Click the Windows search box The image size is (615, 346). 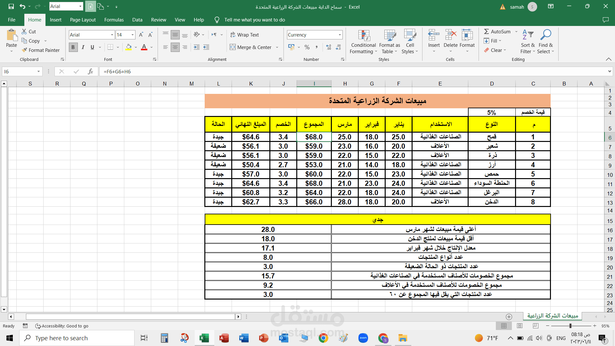(77, 338)
